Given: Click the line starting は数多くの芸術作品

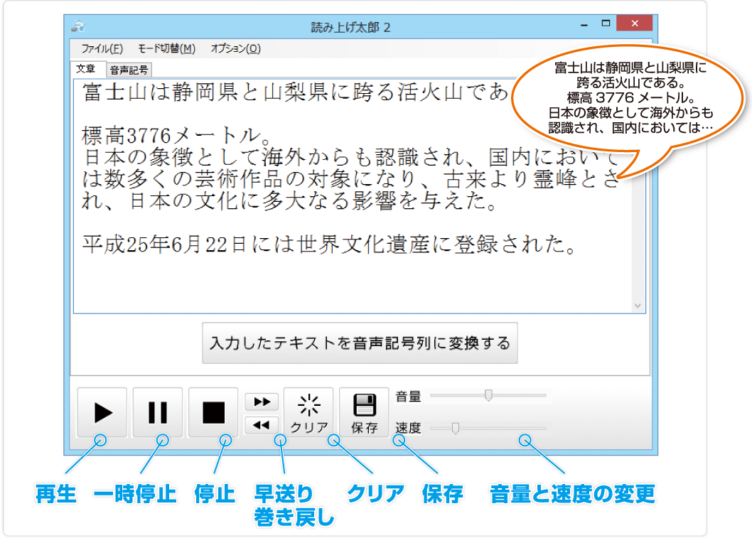Looking at the screenshot, I should [350, 179].
